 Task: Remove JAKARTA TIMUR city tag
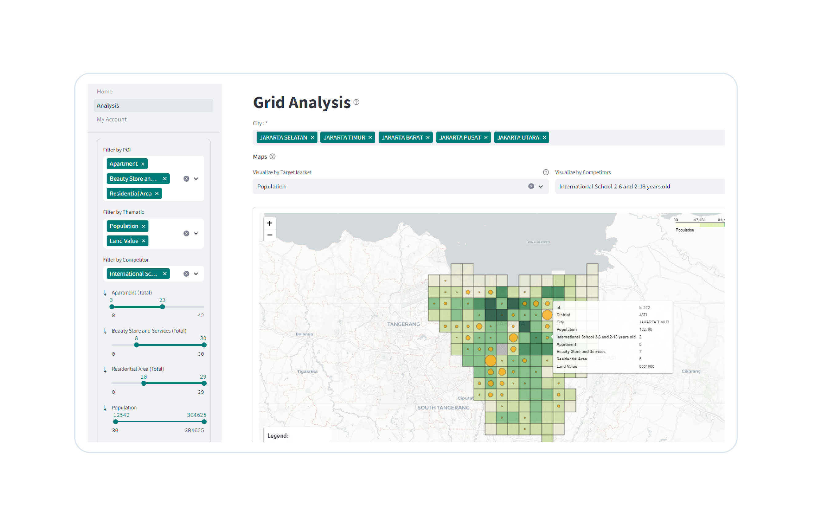(x=370, y=137)
